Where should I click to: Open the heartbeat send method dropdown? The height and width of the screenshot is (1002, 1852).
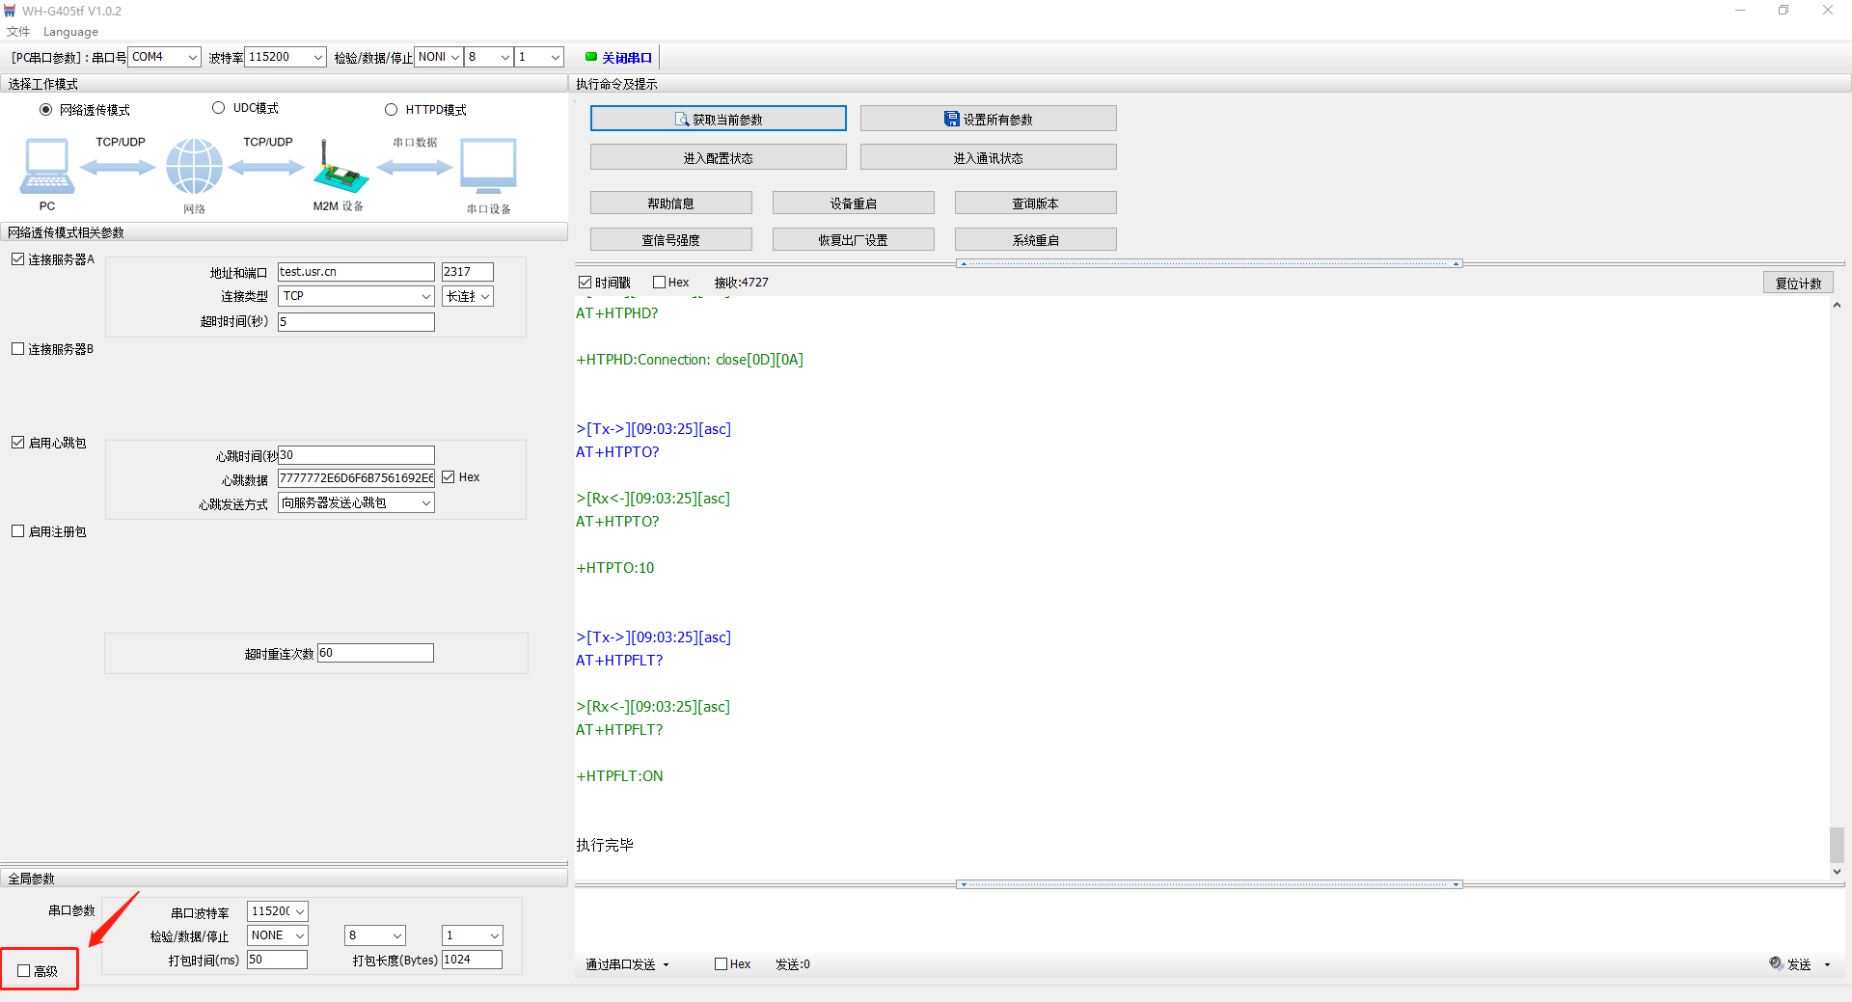coord(356,502)
